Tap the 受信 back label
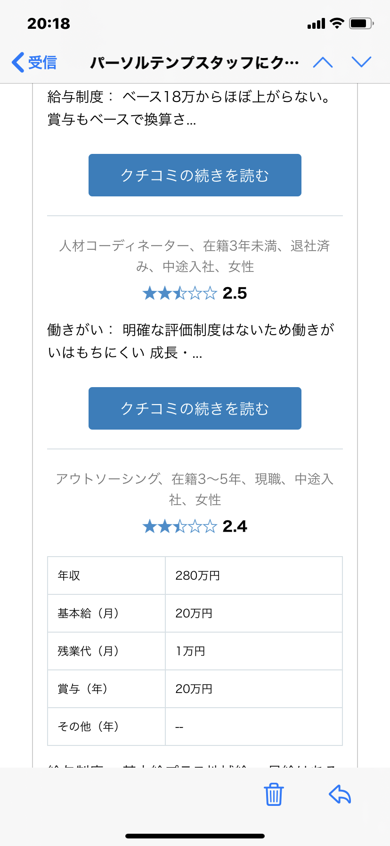This screenshot has height=846, width=390. (x=42, y=62)
